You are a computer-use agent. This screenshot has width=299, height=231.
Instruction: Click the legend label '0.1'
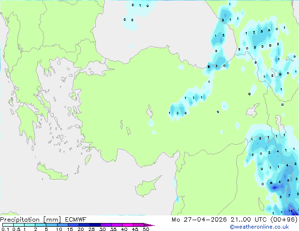pyautogui.click(x=5, y=229)
